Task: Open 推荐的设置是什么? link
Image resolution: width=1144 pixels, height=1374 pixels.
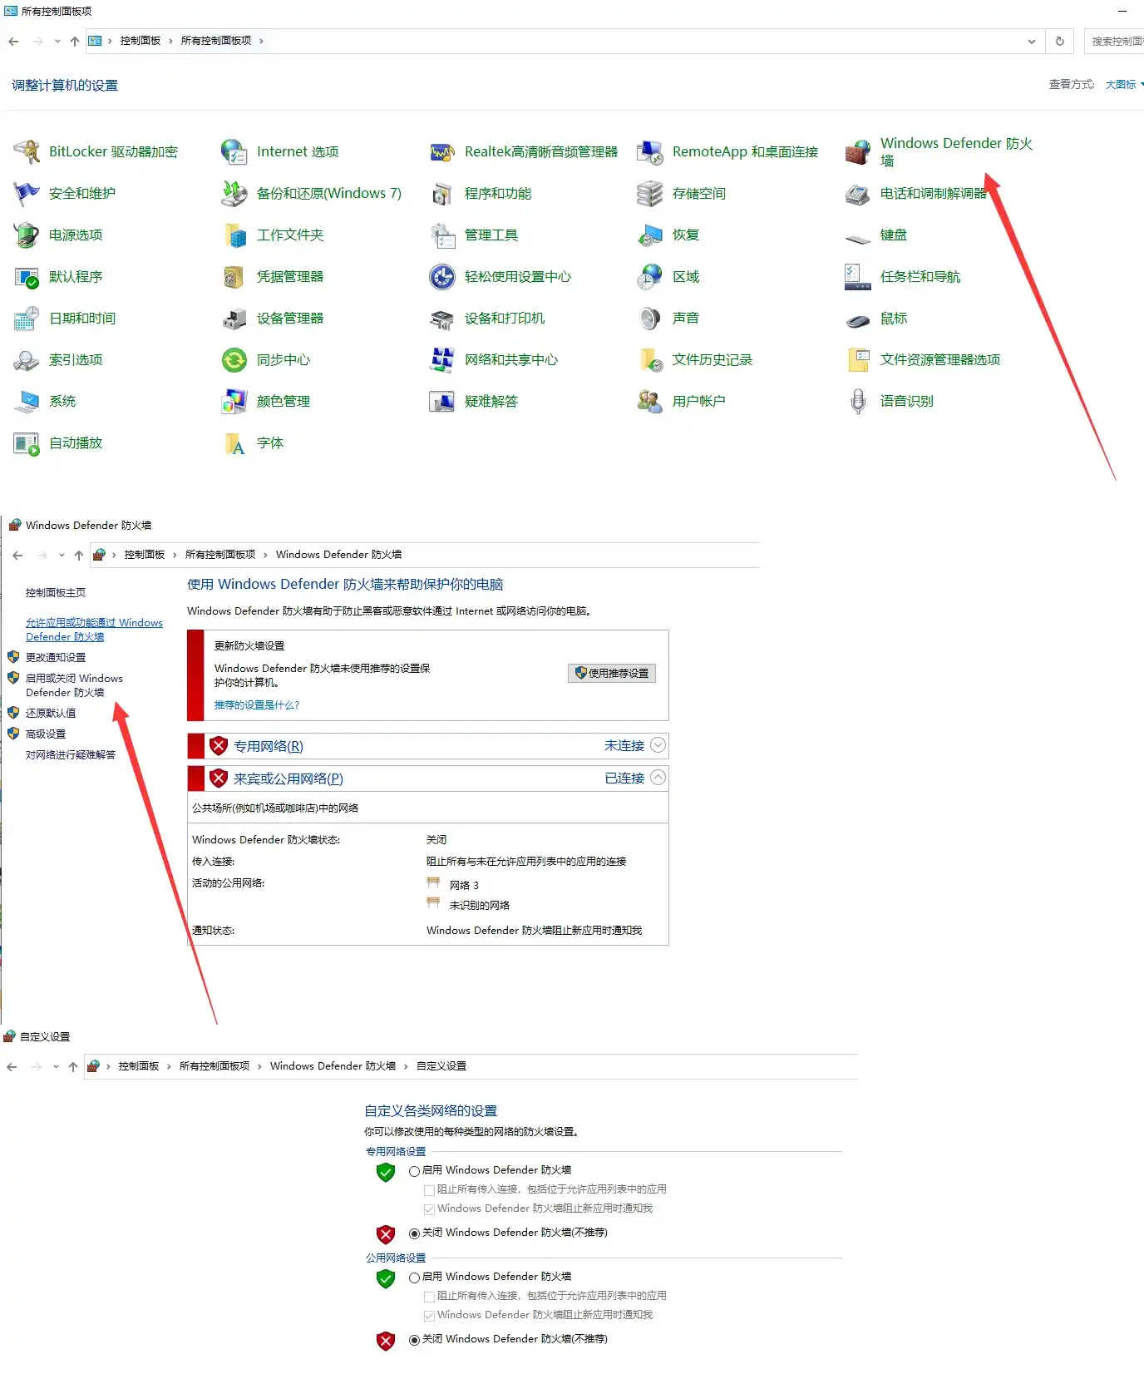Action: point(256,705)
